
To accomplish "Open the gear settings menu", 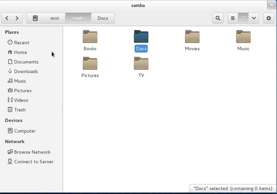I will click(x=269, y=18).
